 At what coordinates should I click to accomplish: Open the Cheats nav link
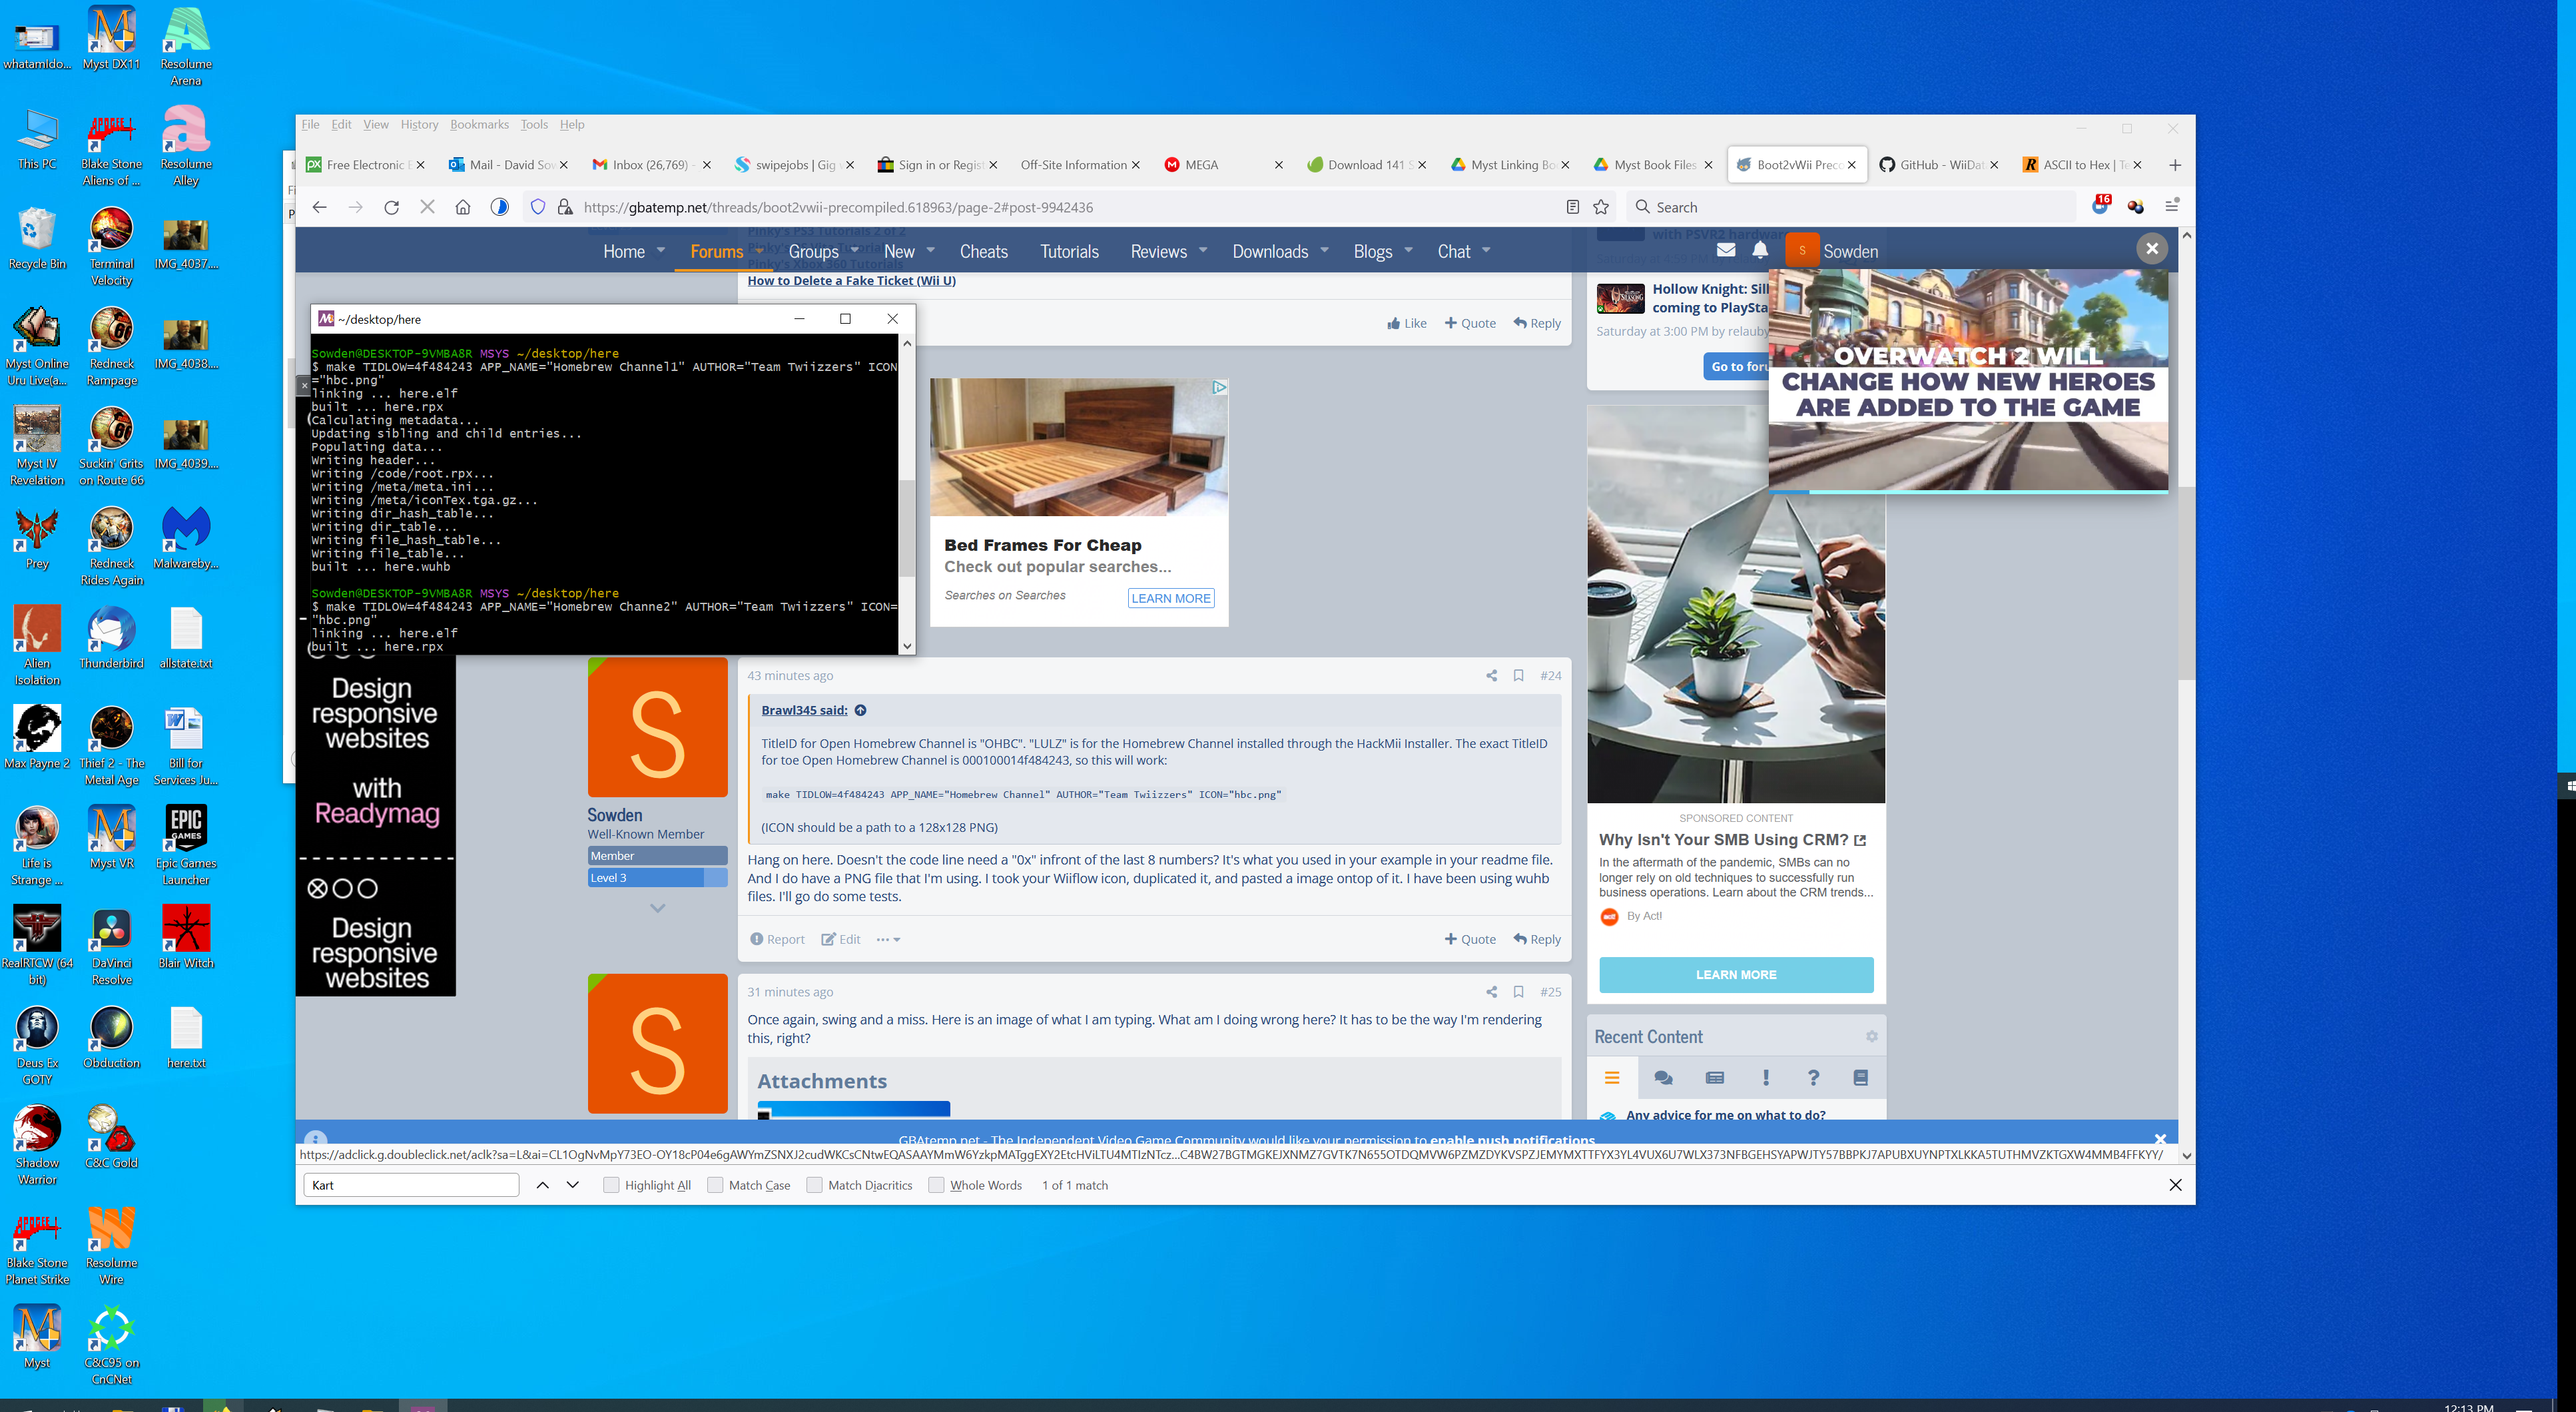984,252
